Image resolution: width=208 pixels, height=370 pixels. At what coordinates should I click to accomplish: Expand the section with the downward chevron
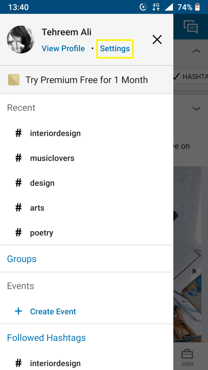[196, 108]
